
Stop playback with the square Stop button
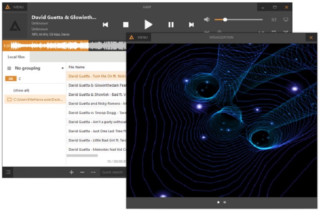126,25
